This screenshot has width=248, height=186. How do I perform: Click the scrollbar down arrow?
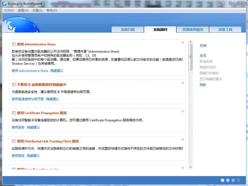coord(191,167)
